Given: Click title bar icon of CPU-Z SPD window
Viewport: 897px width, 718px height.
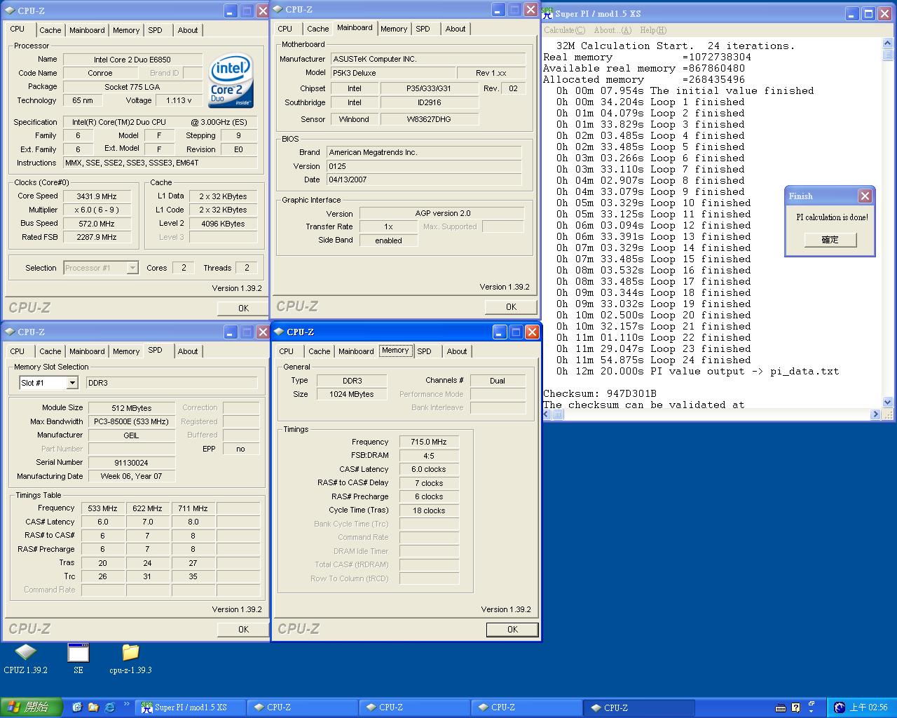Looking at the screenshot, I should (10, 332).
